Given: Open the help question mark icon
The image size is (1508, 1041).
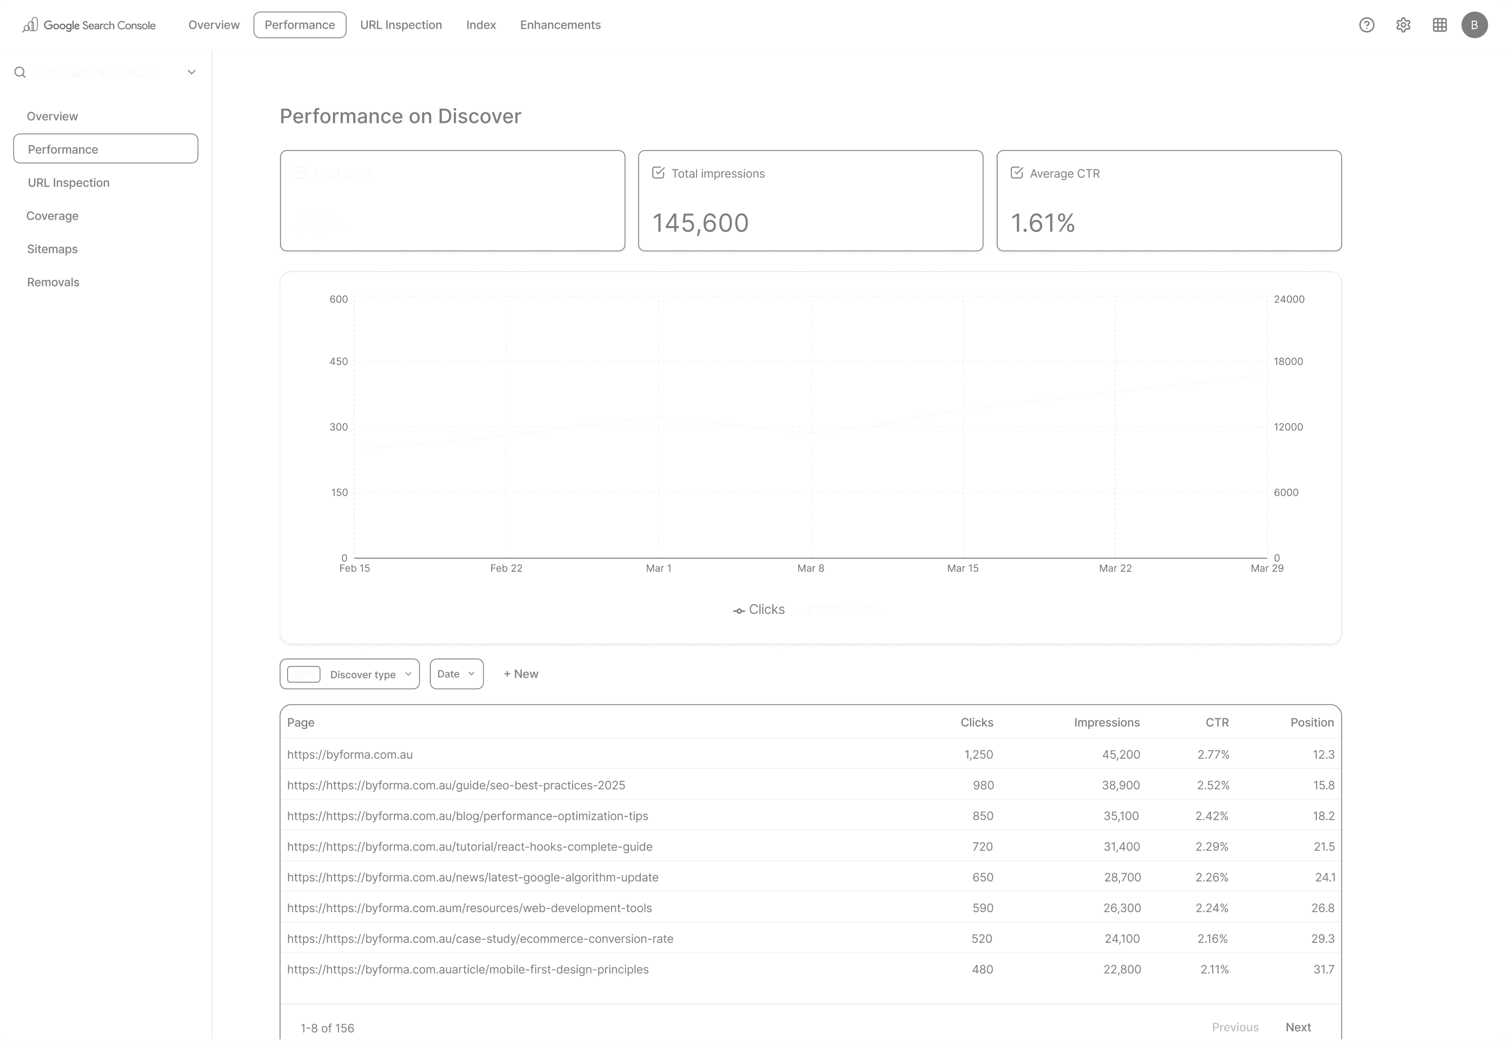Looking at the screenshot, I should [x=1367, y=25].
